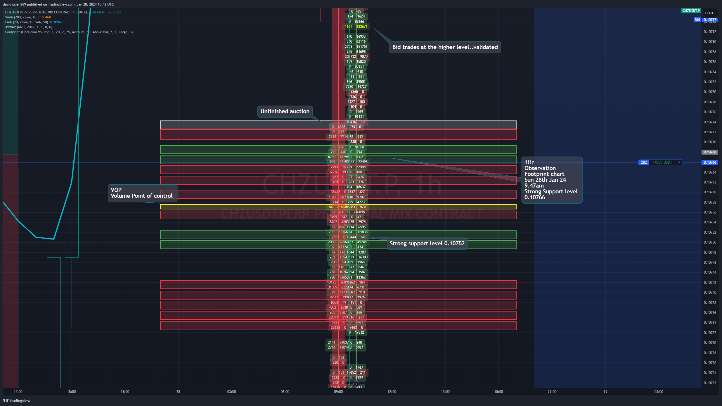
Task: Click the 2729 151753 footprint row
Action: (x=356, y=47)
